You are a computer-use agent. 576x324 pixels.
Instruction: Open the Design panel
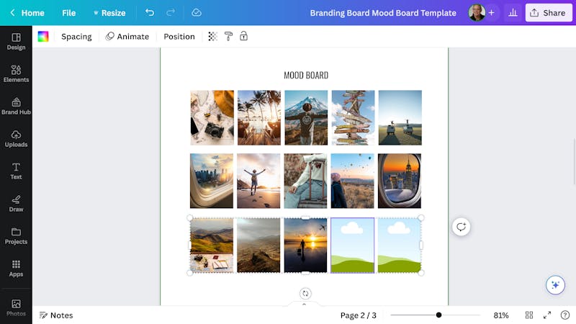(x=16, y=42)
